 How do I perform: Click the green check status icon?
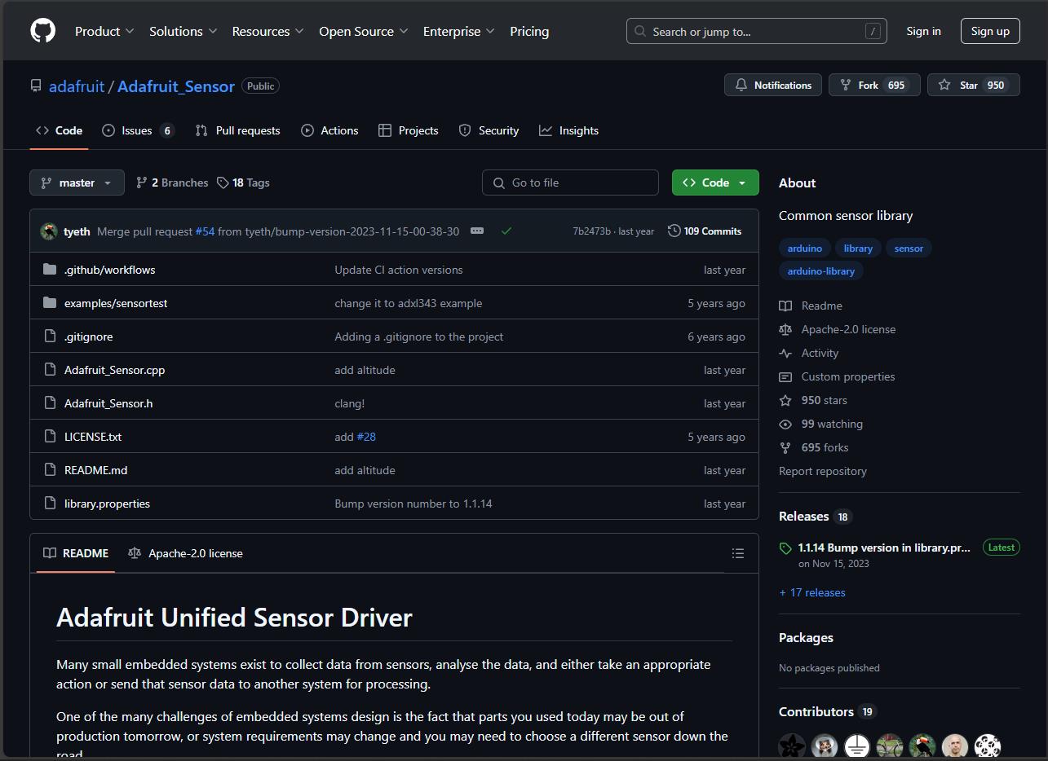(x=506, y=231)
